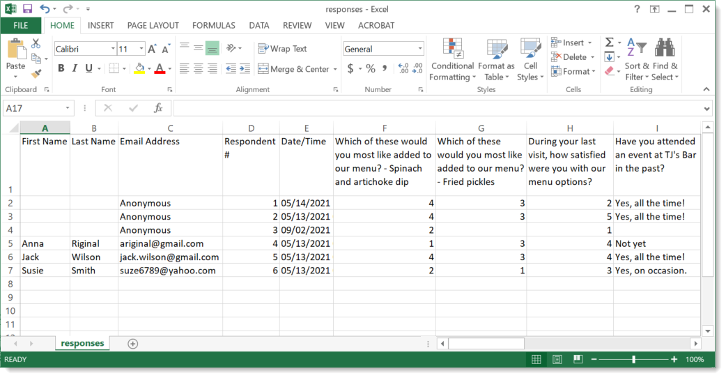Toggle Underline formatting
The height and width of the screenshot is (378, 726).
tap(89, 68)
